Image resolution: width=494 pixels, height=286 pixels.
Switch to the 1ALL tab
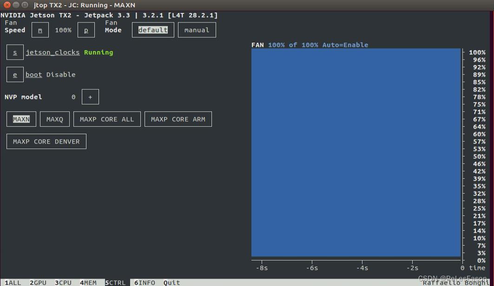point(13,283)
